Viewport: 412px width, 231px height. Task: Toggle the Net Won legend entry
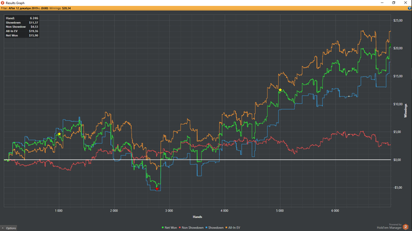[x=170, y=227]
